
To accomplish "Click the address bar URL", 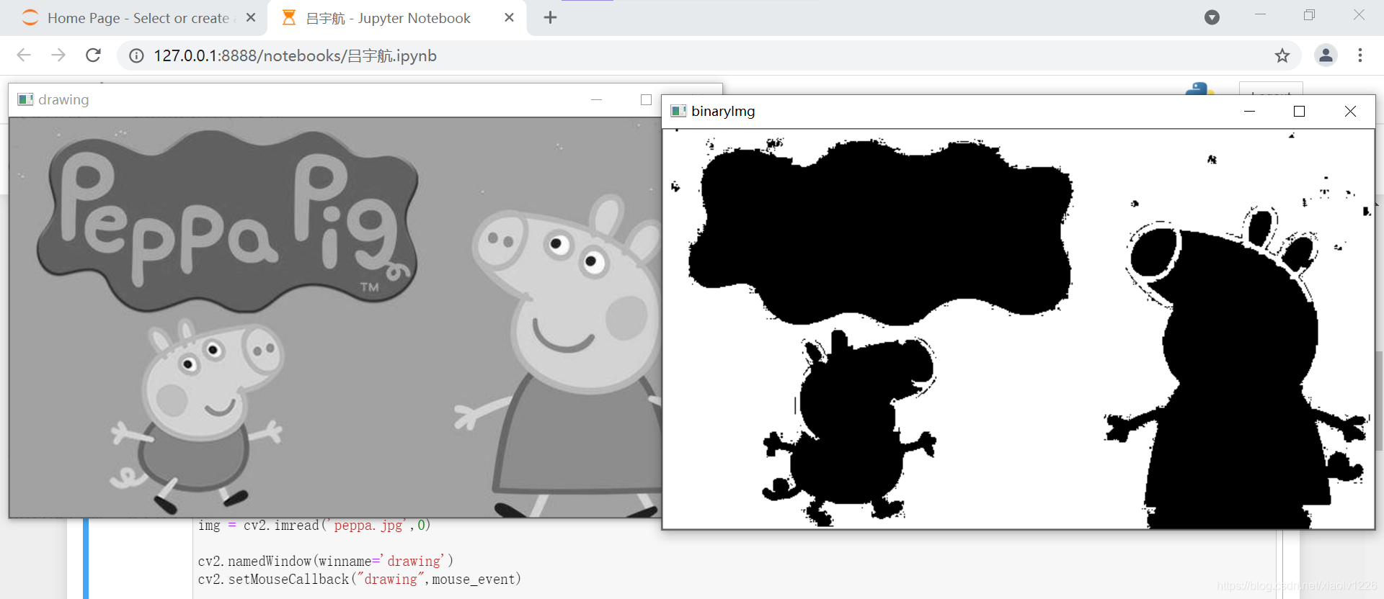I will click(295, 56).
